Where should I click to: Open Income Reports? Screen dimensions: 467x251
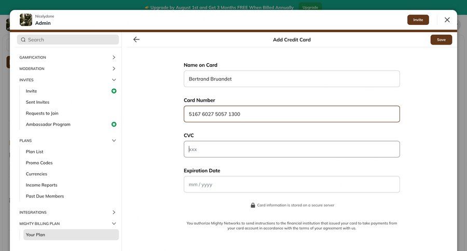point(42,185)
